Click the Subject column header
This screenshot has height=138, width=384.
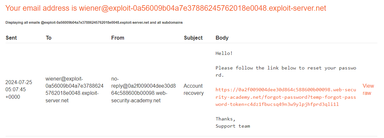[193, 38]
